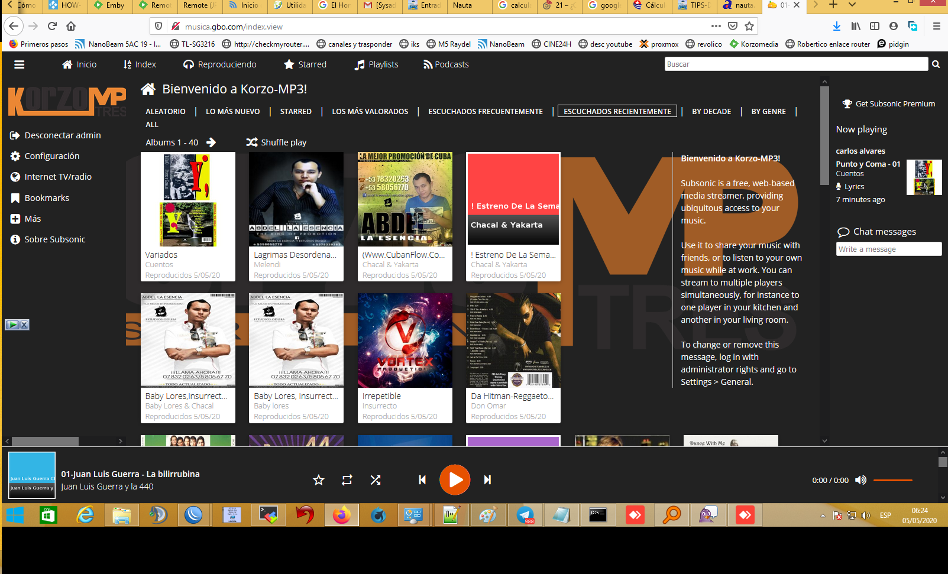Open the Reproduciendo page
The image size is (948, 574).
click(219, 64)
